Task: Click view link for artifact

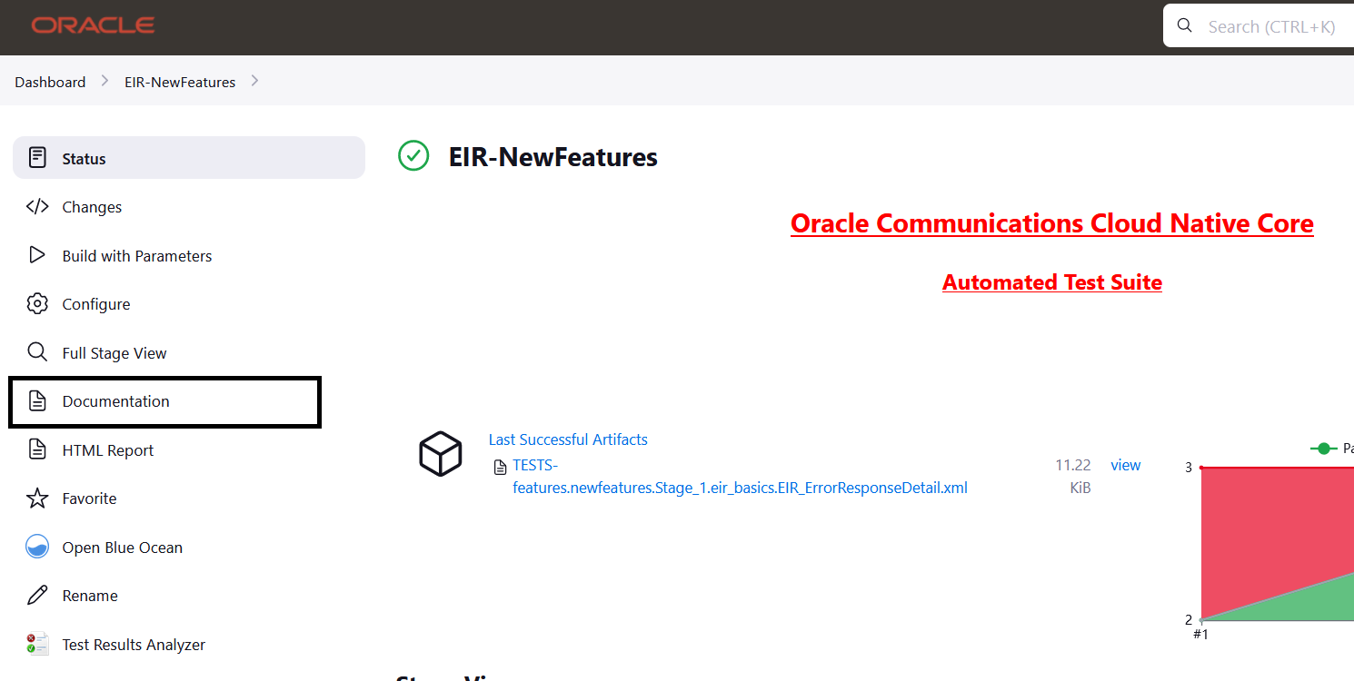Action: point(1125,465)
